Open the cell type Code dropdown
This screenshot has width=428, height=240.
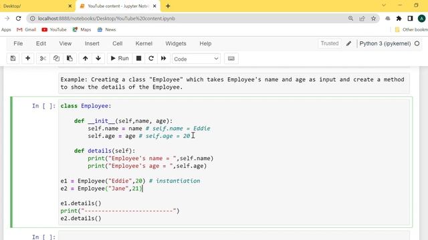(x=196, y=59)
